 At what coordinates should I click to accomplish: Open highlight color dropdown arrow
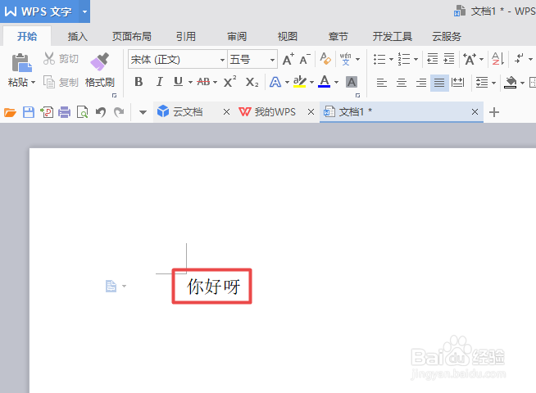[311, 83]
